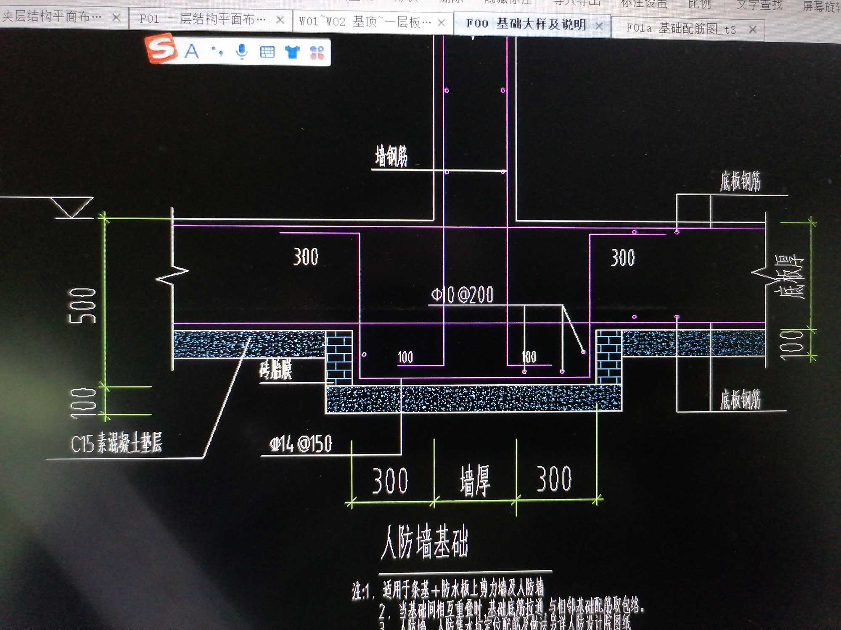Viewport: 841px width, 630px height.
Task: Click the right brick masonry hatch block
Action: coord(608,357)
